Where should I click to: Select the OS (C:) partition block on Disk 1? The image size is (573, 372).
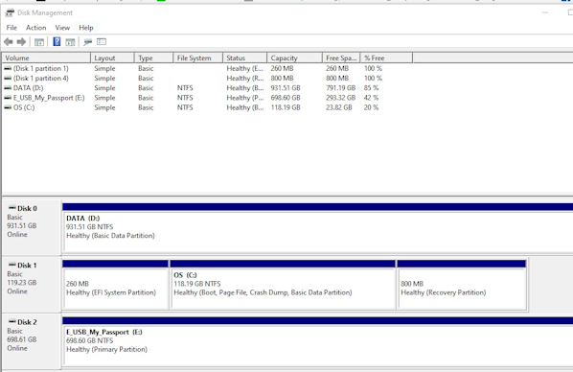pos(283,285)
